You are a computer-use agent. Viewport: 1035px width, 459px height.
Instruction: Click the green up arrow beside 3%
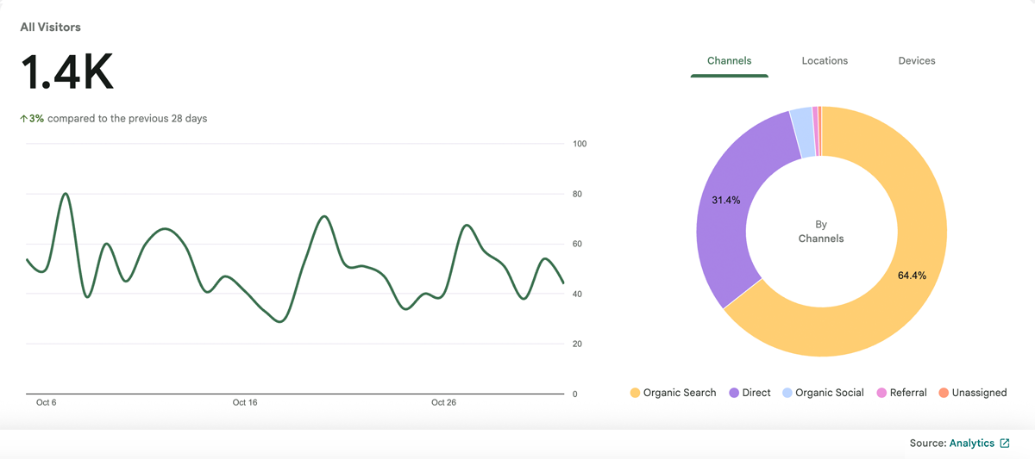23,119
